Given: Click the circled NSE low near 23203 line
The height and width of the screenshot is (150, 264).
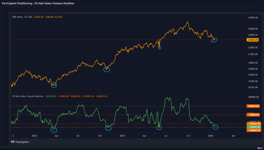Looking at the screenshot, I should [x=214, y=40].
